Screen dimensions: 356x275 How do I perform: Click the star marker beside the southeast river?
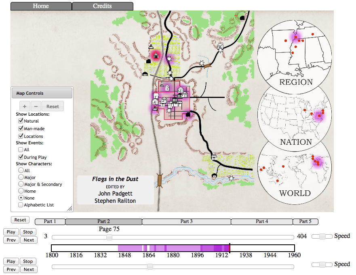coord(232,178)
